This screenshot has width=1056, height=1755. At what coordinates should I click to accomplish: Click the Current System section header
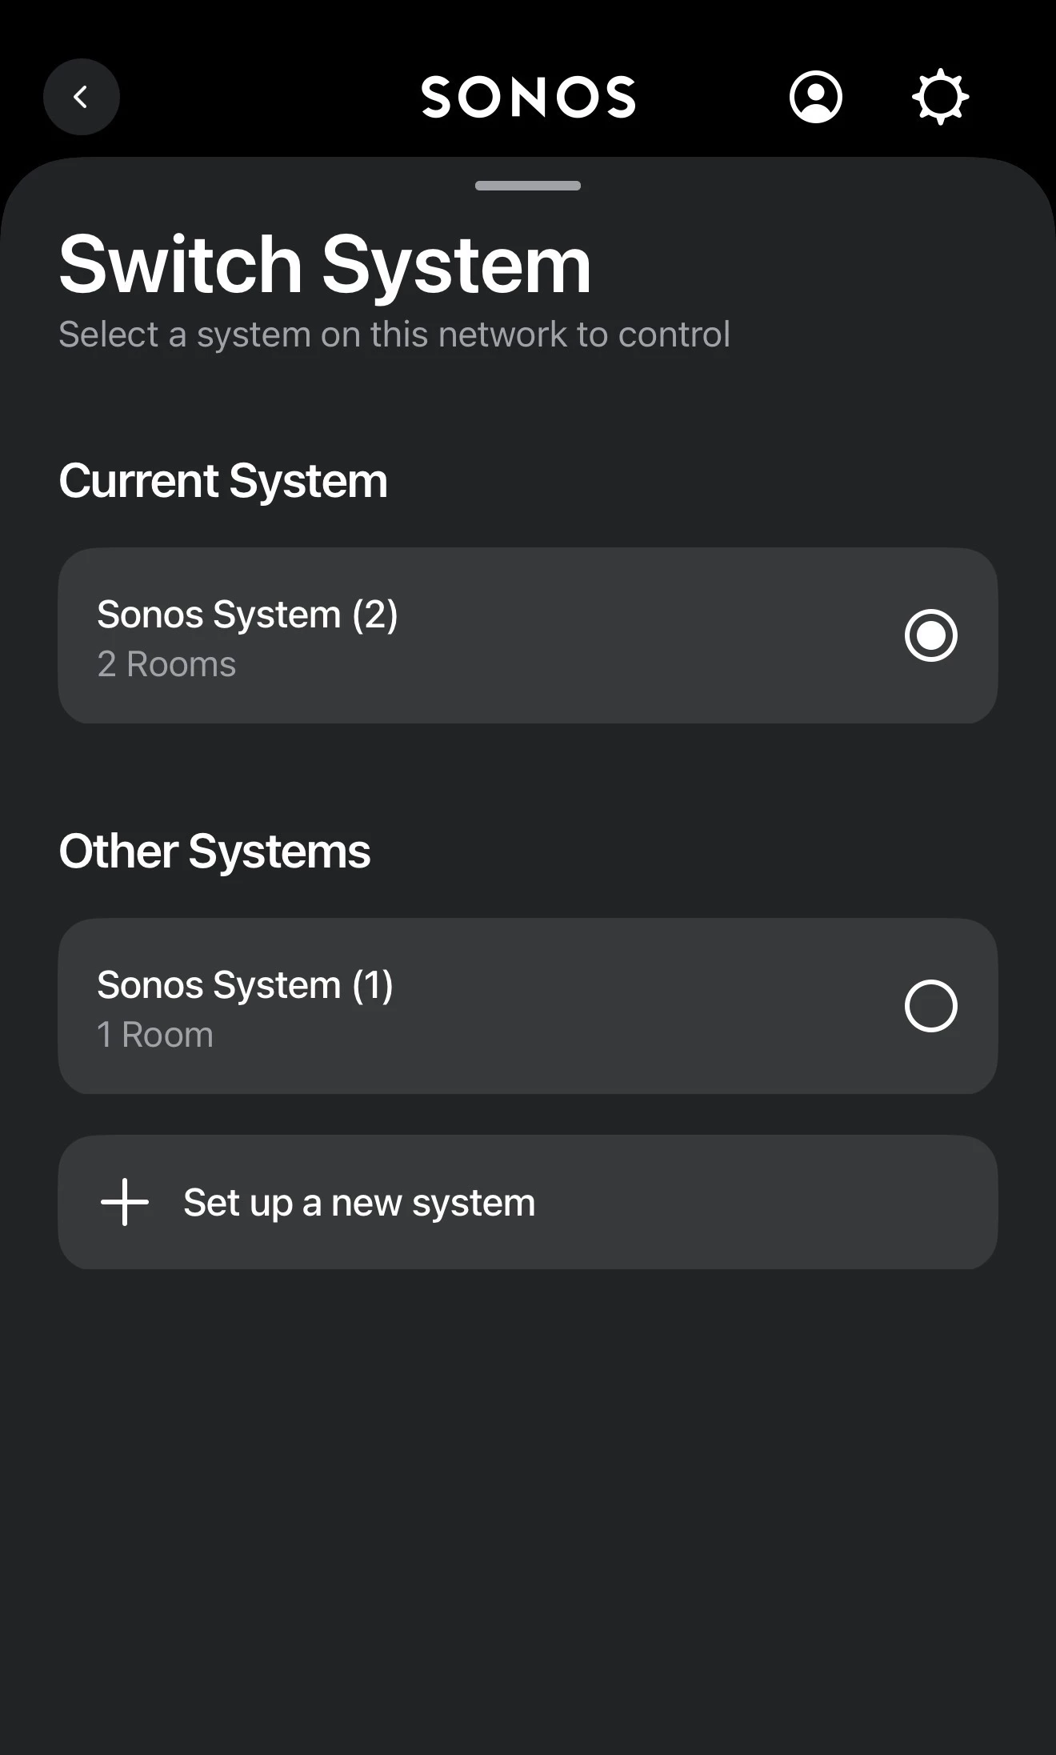[x=223, y=481]
